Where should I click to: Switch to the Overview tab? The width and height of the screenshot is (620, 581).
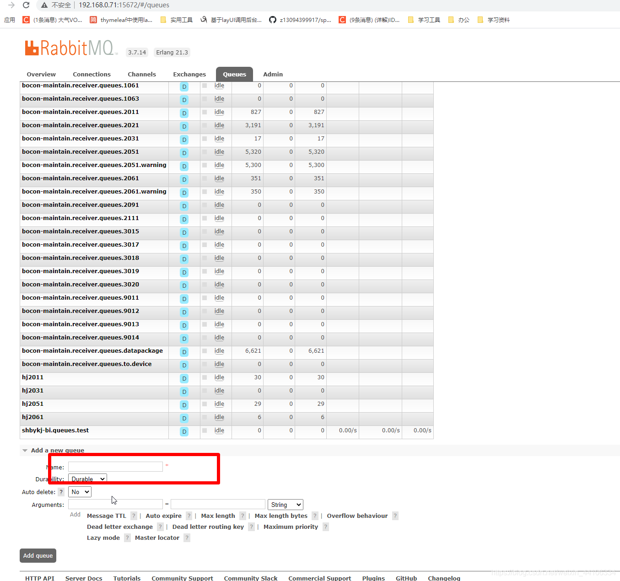(x=41, y=75)
